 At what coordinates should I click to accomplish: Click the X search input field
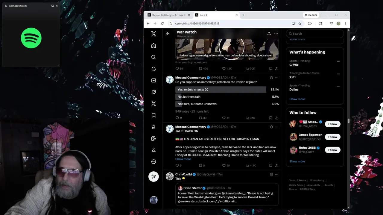coord(315,34)
